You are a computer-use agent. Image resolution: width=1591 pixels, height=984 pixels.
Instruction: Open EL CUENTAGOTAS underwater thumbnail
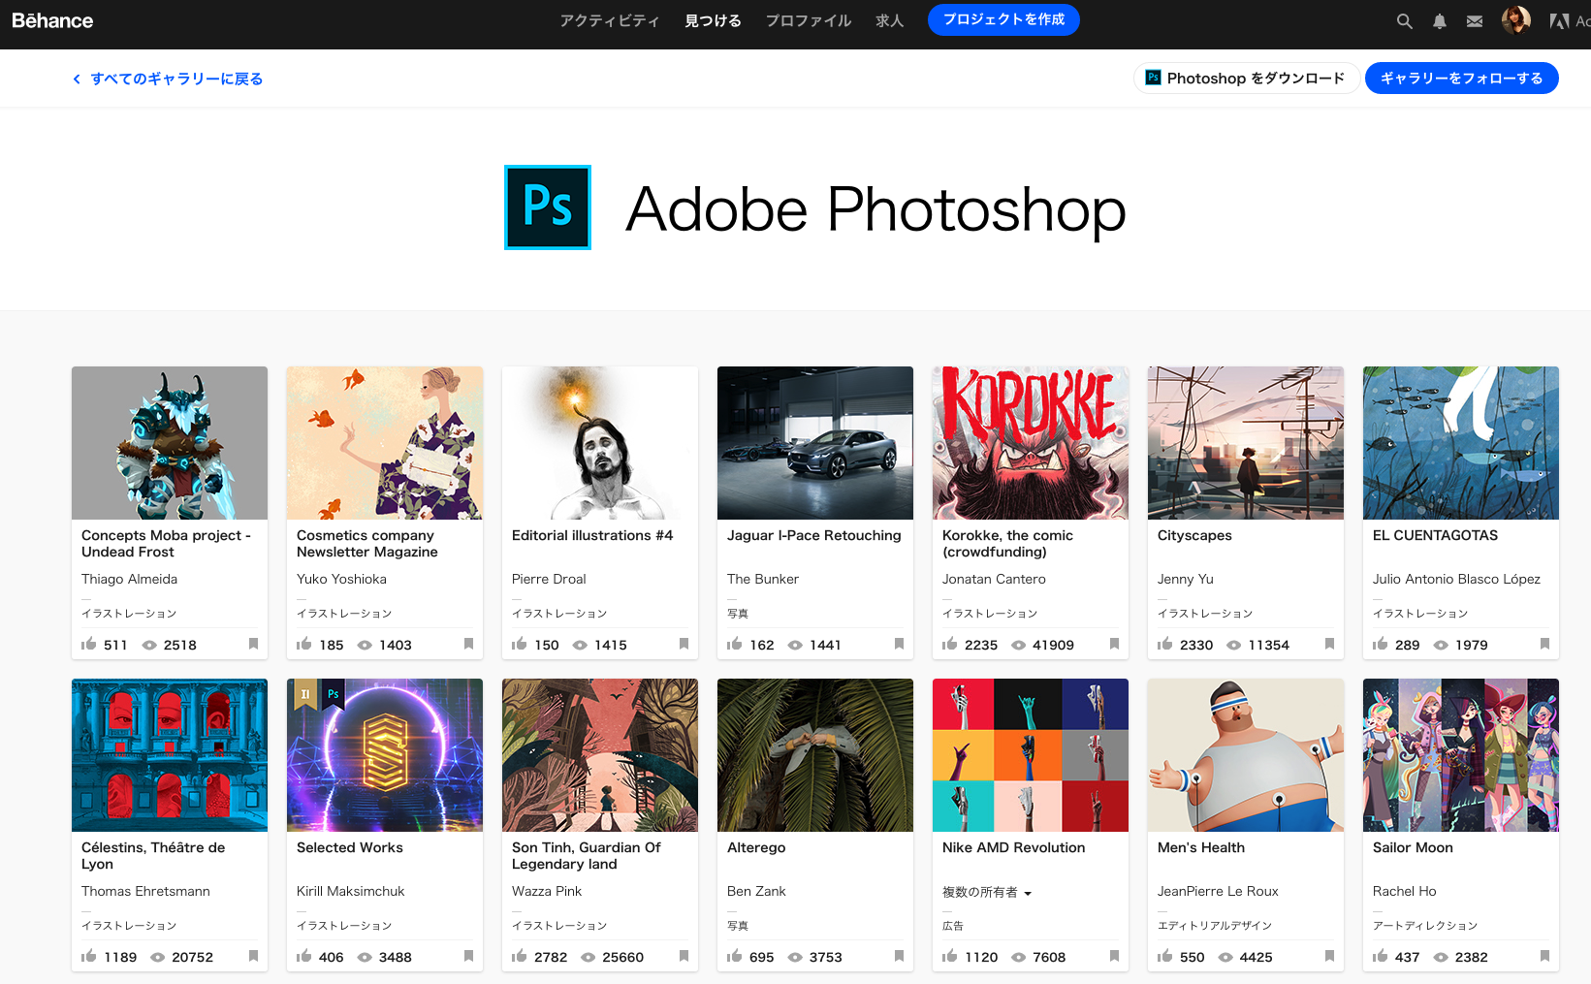point(1461,443)
